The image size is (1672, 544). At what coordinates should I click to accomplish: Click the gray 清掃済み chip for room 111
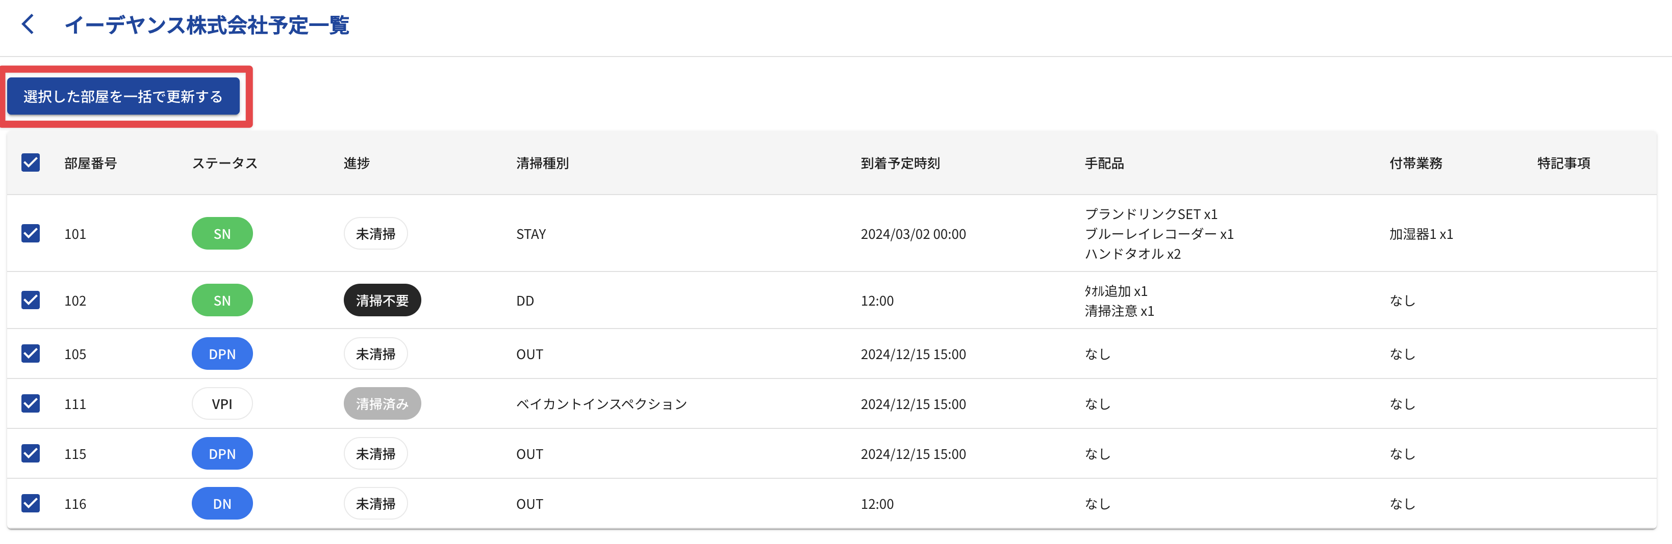click(x=382, y=404)
